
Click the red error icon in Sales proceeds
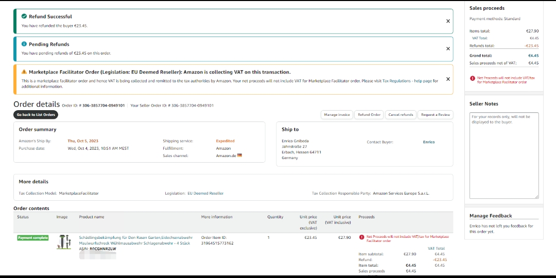pos(472,78)
